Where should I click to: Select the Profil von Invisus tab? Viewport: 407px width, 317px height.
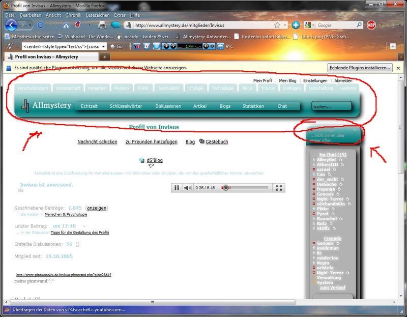51,56
